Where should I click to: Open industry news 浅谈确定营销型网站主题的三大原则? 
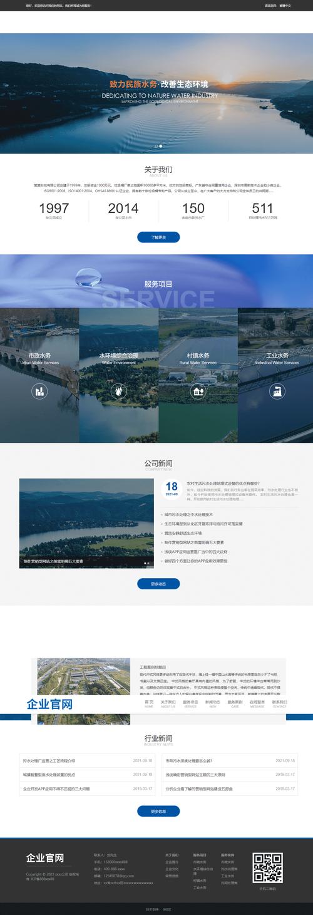coord(195,775)
